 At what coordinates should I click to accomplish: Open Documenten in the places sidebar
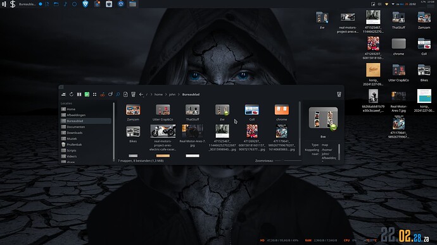86,127
